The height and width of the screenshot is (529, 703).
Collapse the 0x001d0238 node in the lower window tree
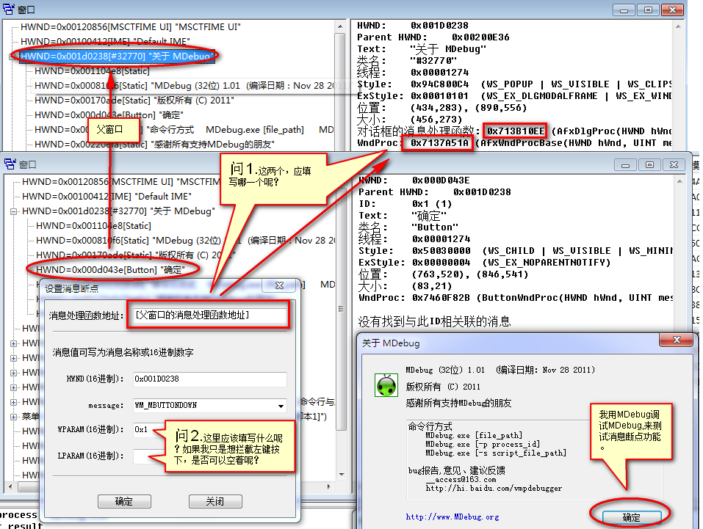coord(13,211)
